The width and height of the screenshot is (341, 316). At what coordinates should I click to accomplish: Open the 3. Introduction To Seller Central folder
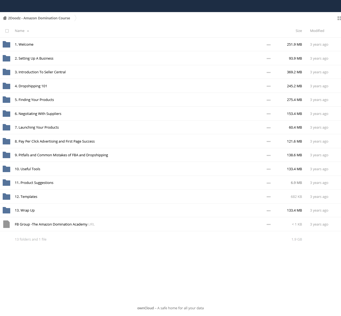[x=40, y=72]
